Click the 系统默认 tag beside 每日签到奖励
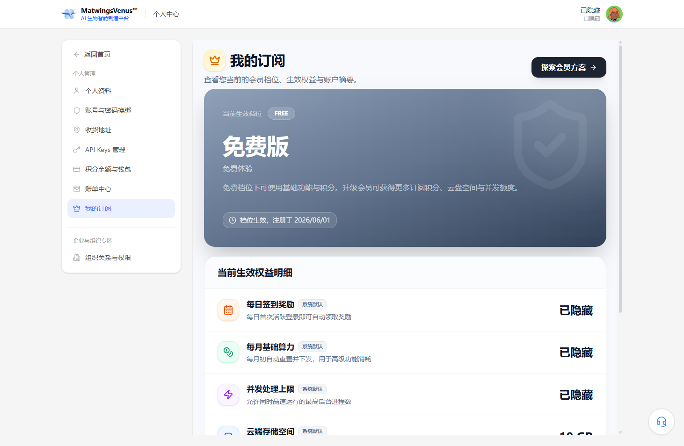This screenshot has height=446, width=684. coord(313,304)
